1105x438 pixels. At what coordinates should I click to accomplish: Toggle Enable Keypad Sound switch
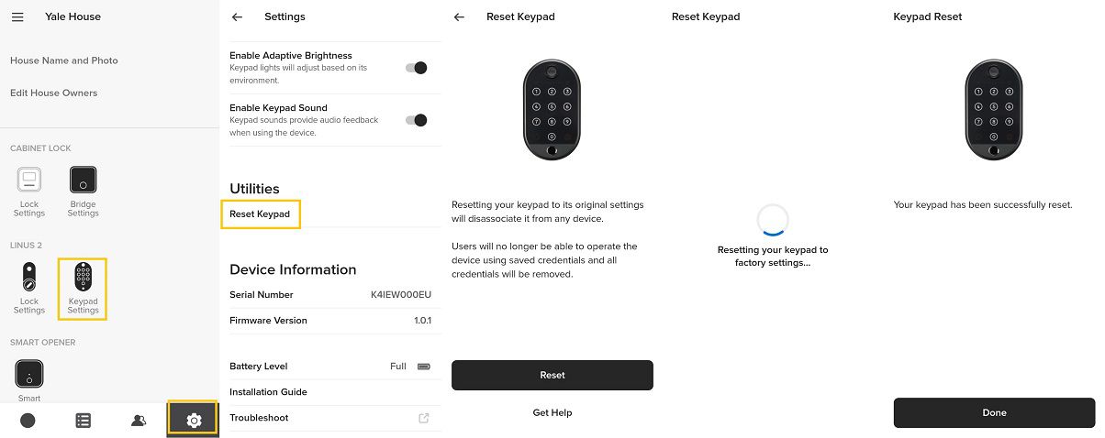point(417,120)
